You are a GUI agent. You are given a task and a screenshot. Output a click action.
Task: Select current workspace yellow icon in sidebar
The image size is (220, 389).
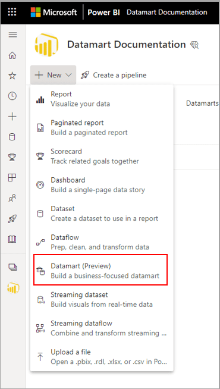pos(13,288)
